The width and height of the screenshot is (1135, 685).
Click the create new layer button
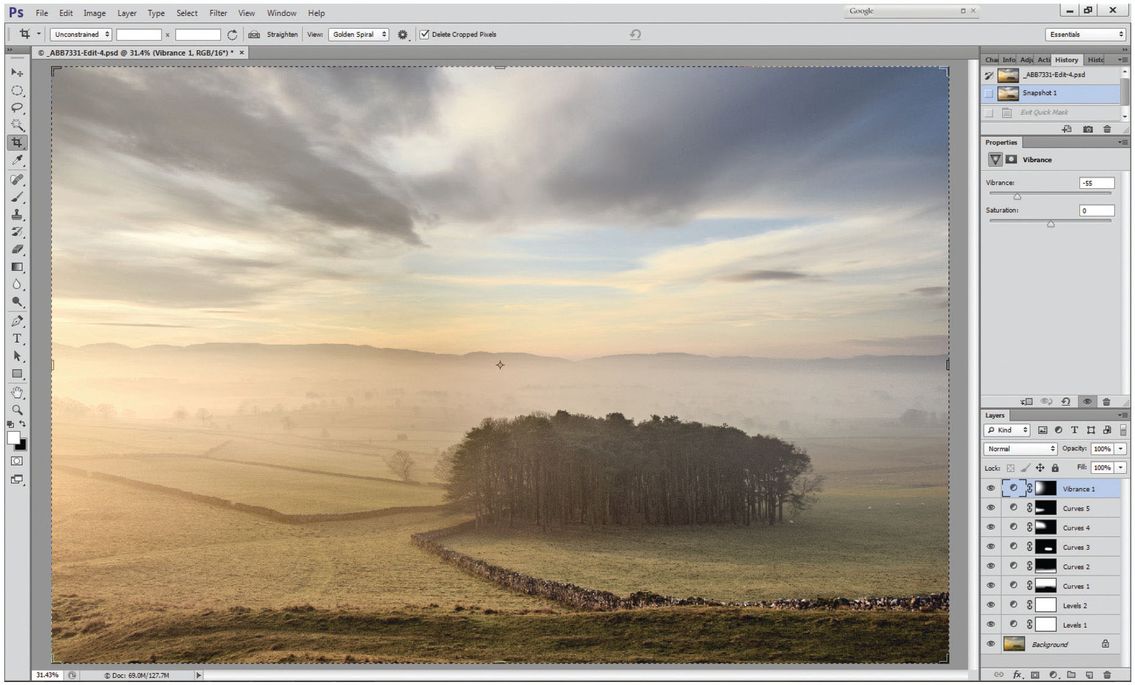tap(1089, 675)
